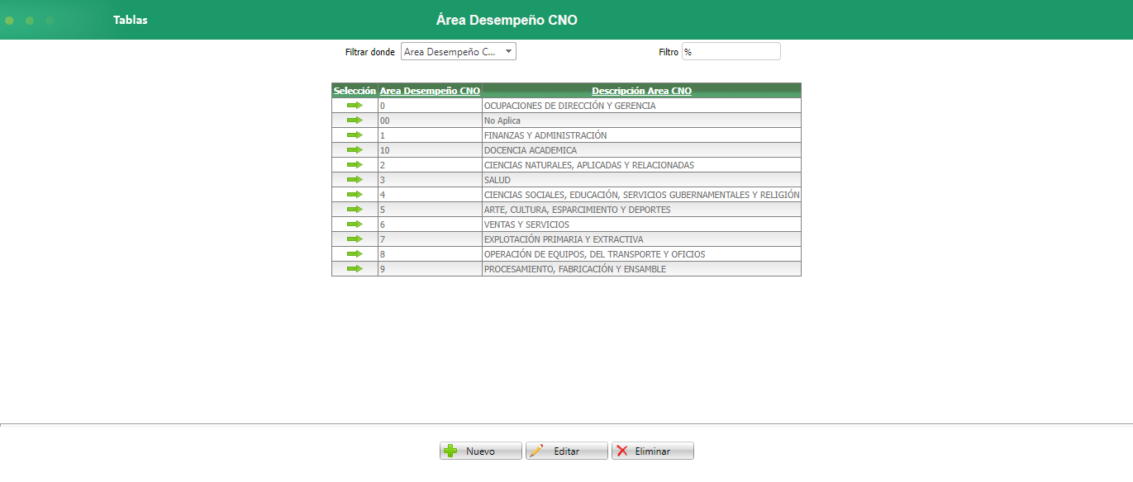Click the arrow beside VENTAS Y SERVICIOS
Viewport: 1133px width, 482px height.
click(x=355, y=224)
